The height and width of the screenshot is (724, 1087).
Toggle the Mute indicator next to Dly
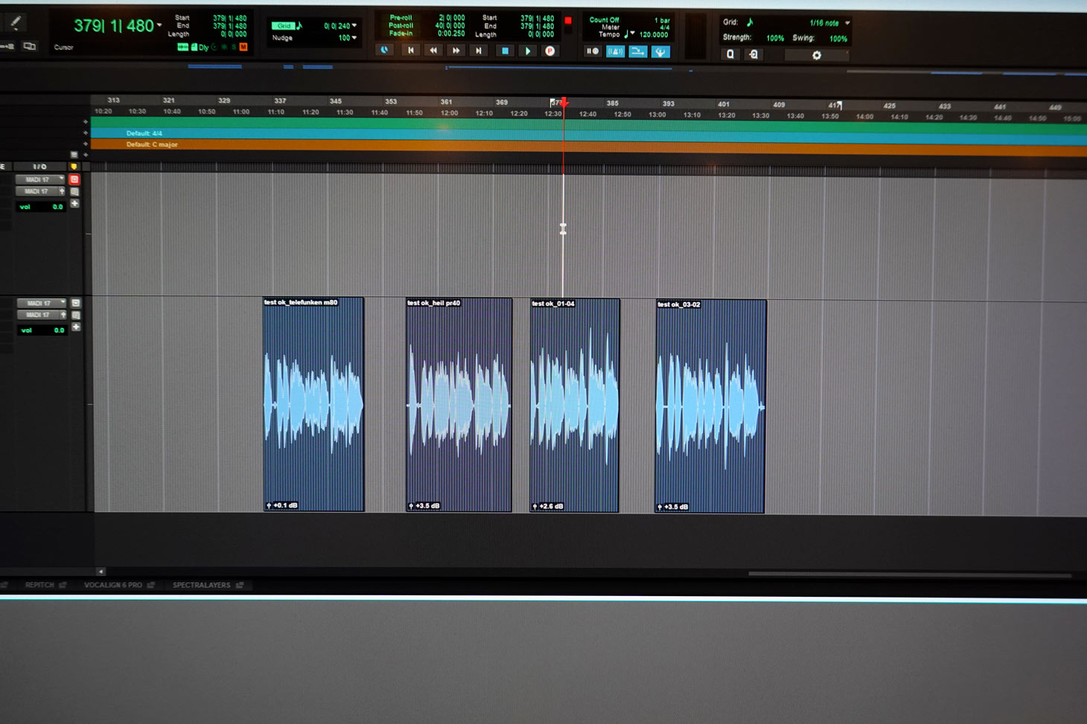click(x=243, y=47)
